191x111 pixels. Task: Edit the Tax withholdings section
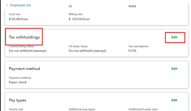point(174,37)
